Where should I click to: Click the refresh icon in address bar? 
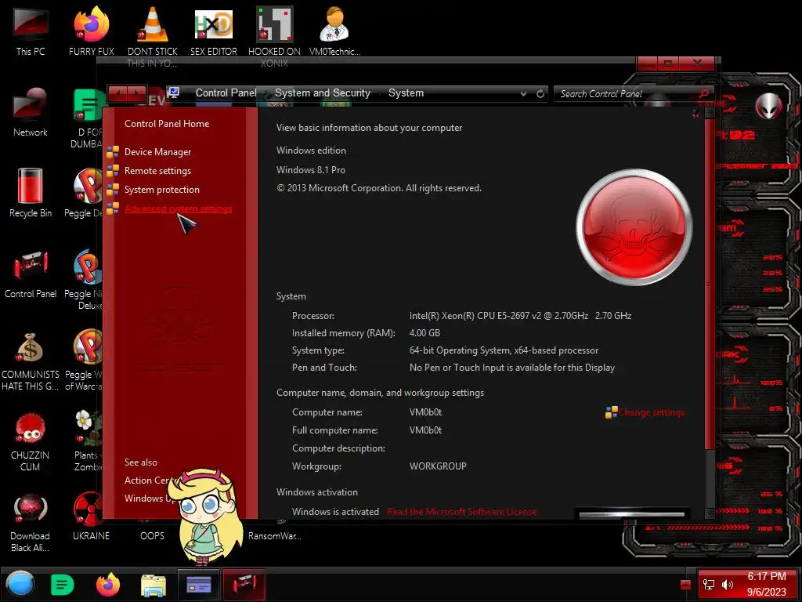point(540,94)
